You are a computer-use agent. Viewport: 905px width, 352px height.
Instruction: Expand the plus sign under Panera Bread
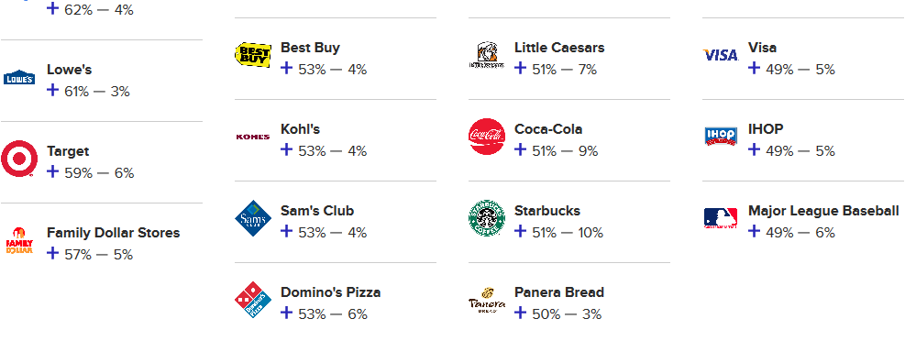pyautogui.click(x=521, y=313)
